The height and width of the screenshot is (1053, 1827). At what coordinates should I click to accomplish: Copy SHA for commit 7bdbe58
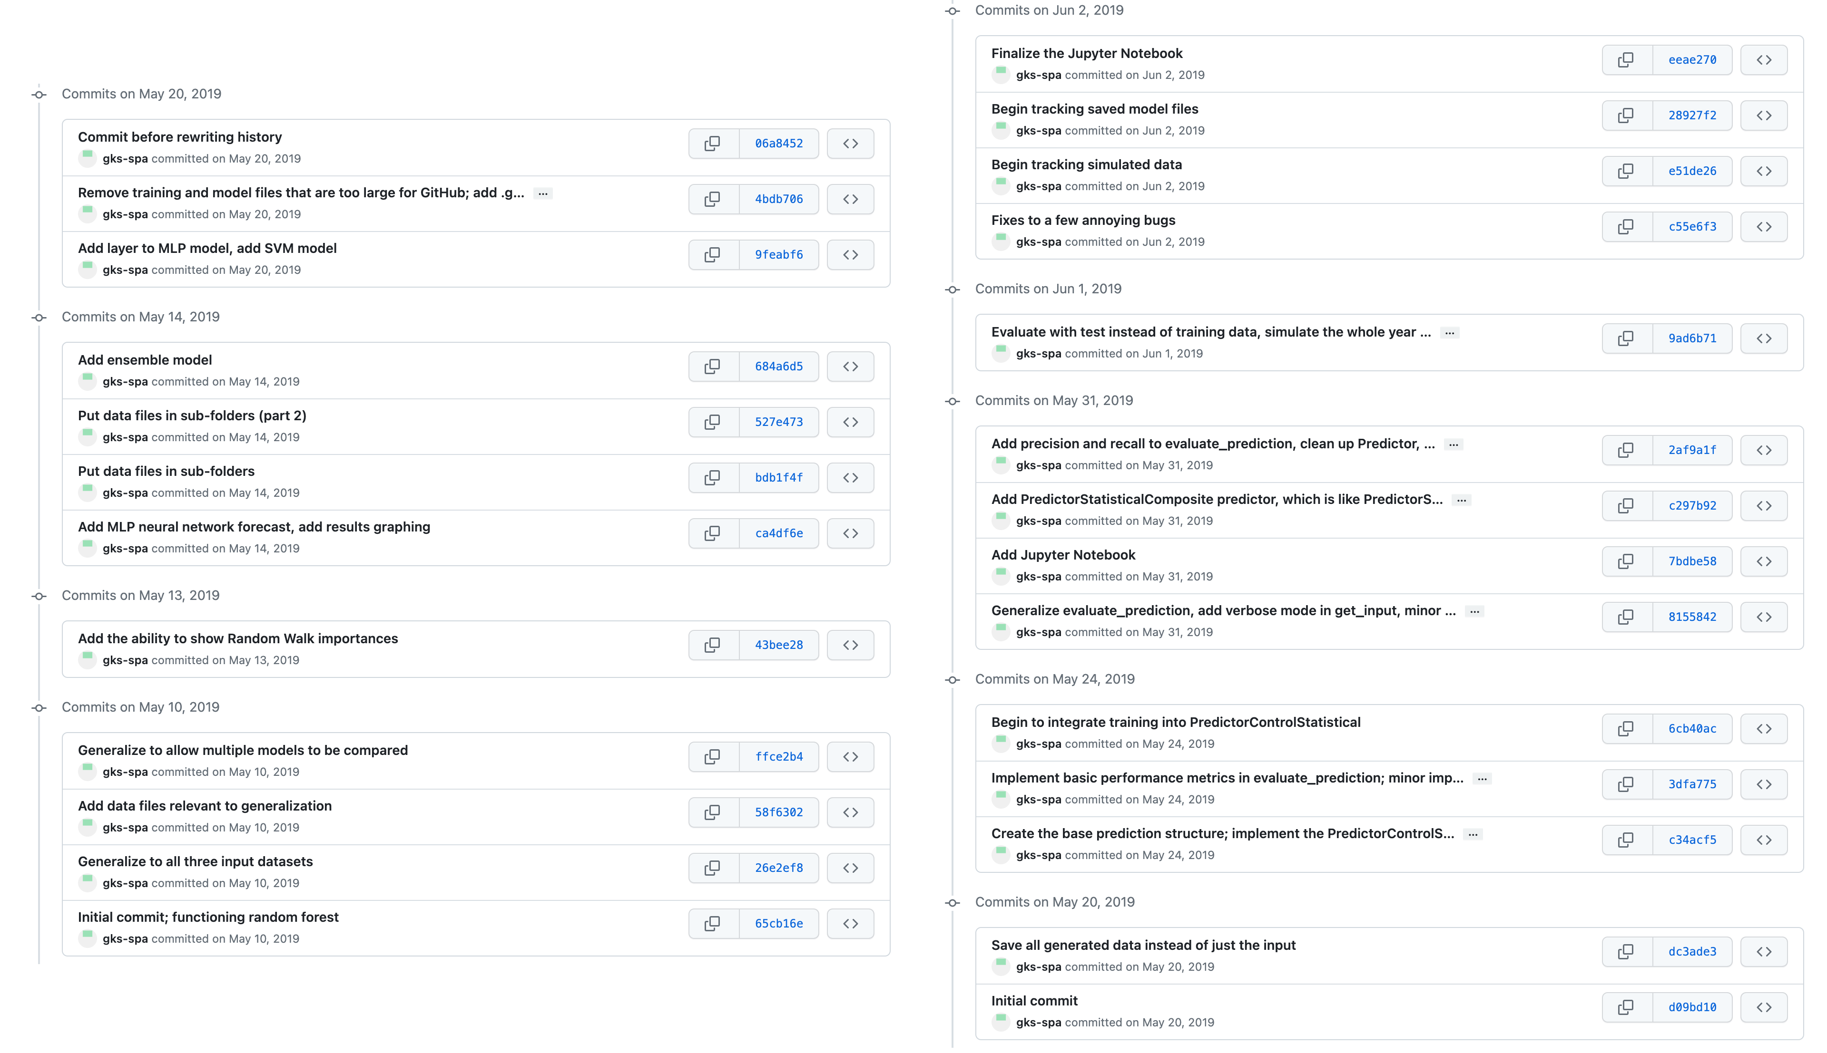point(1627,561)
